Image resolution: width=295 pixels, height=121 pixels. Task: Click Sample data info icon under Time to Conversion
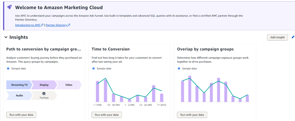[93, 68]
